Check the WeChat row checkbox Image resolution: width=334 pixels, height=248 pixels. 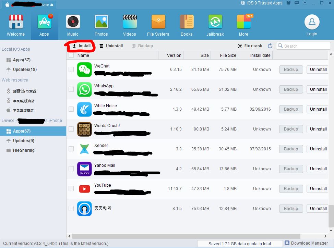[71, 69]
